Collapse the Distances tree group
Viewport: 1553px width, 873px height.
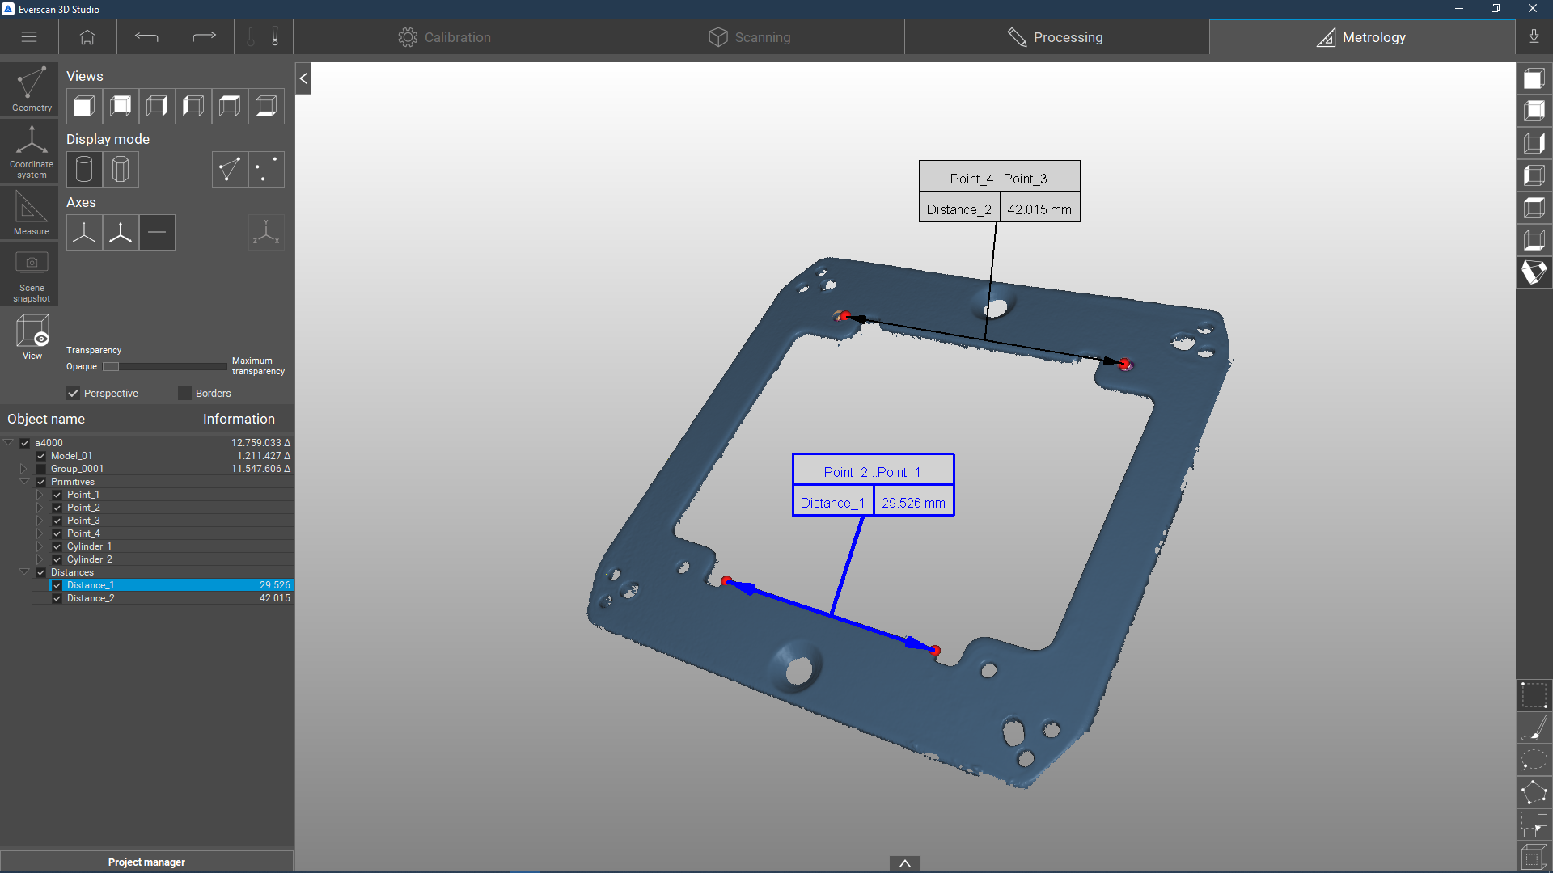24,572
